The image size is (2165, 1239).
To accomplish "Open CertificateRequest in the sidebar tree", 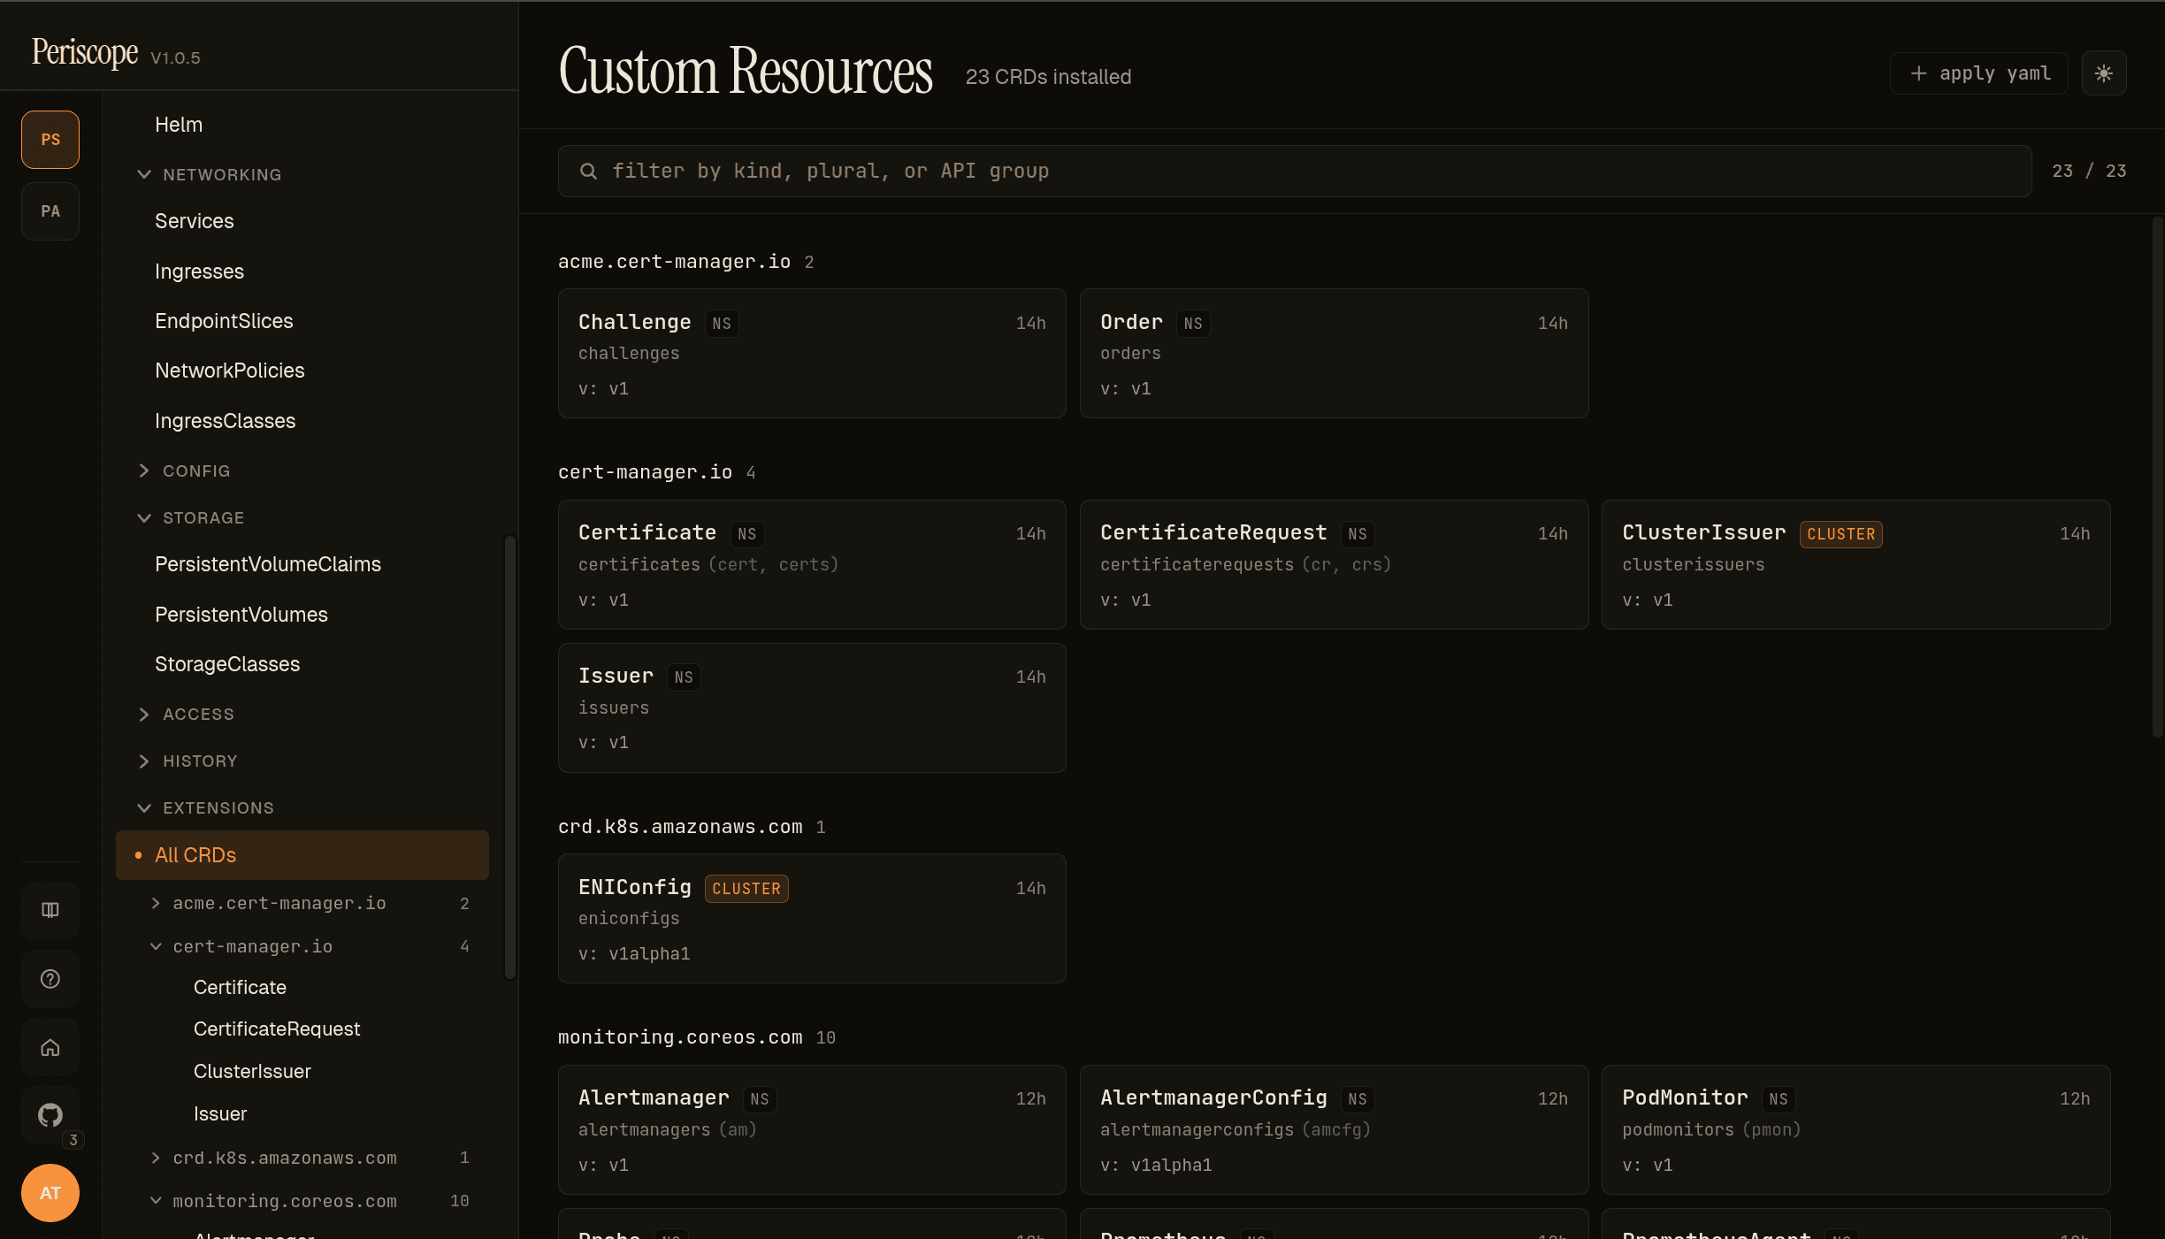I will (x=277, y=1029).
